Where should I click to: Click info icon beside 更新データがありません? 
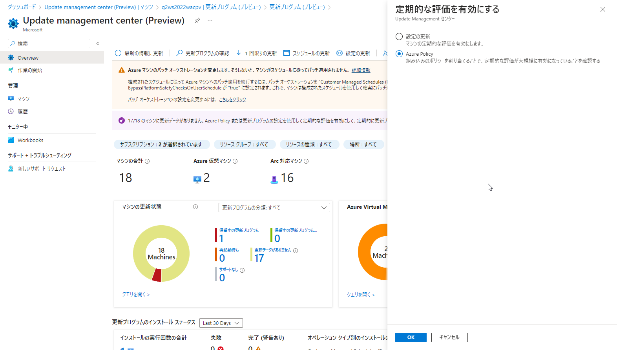pos(296,251)
